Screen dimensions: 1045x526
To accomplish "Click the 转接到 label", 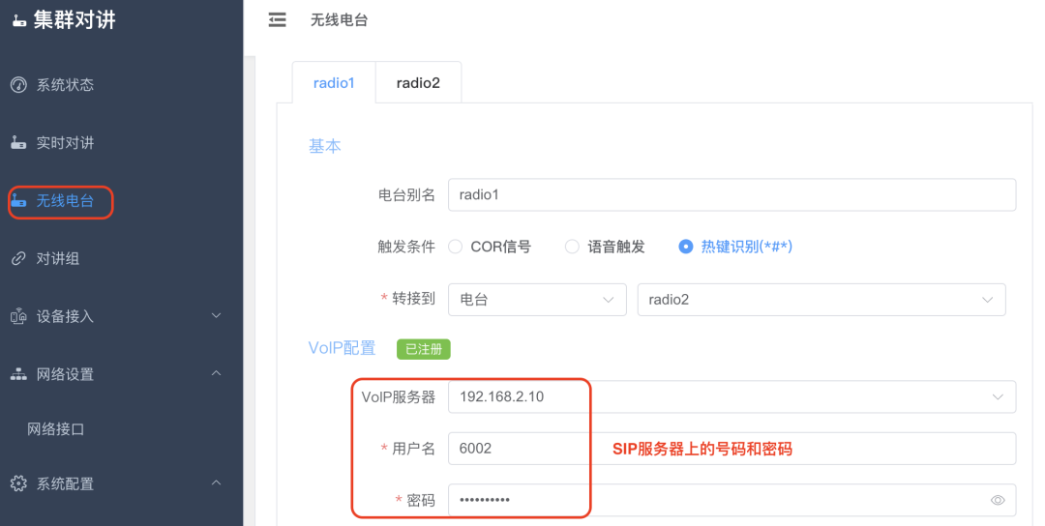I will (413, 299).
